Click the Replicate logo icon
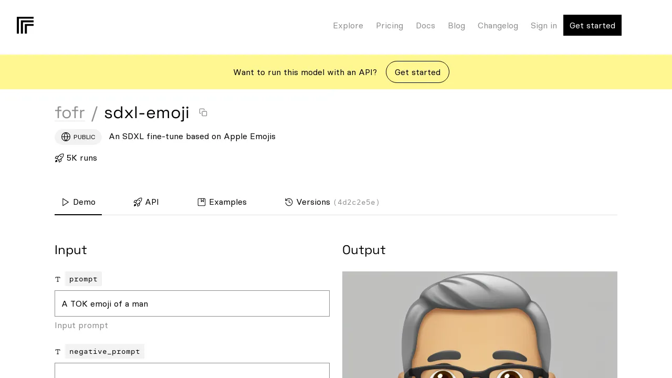 25,25
